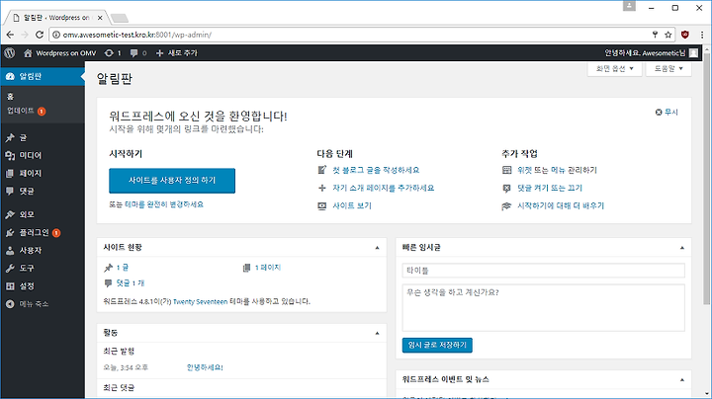Collapse the 빠른 임시글 panel arrow

pyautogui.click(x=682, y=248)
